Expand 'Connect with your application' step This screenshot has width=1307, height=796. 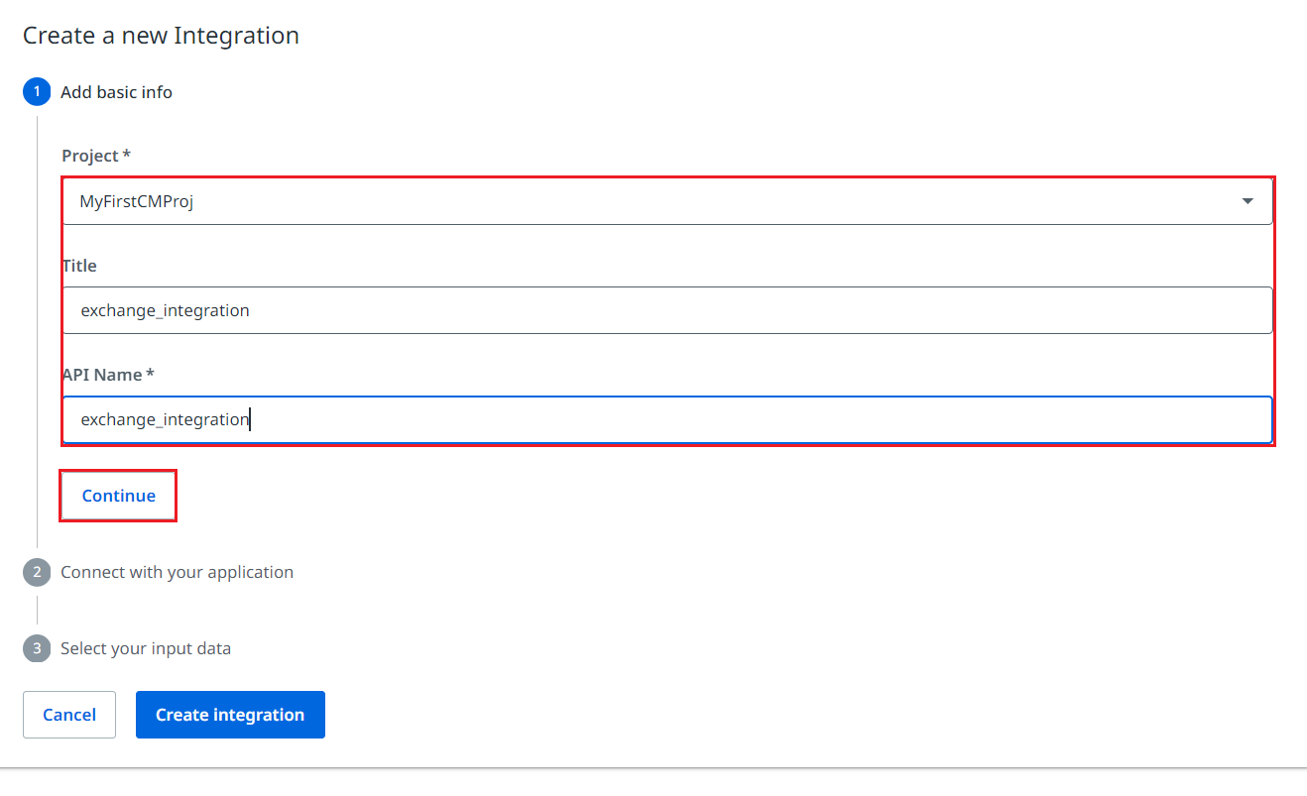[x=177, y=572]
